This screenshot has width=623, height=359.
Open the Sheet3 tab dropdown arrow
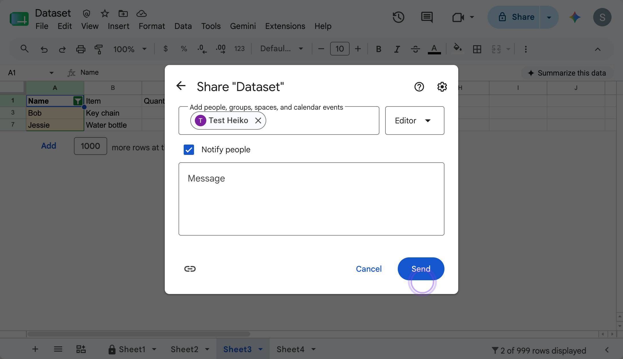(x=260, y=349)
